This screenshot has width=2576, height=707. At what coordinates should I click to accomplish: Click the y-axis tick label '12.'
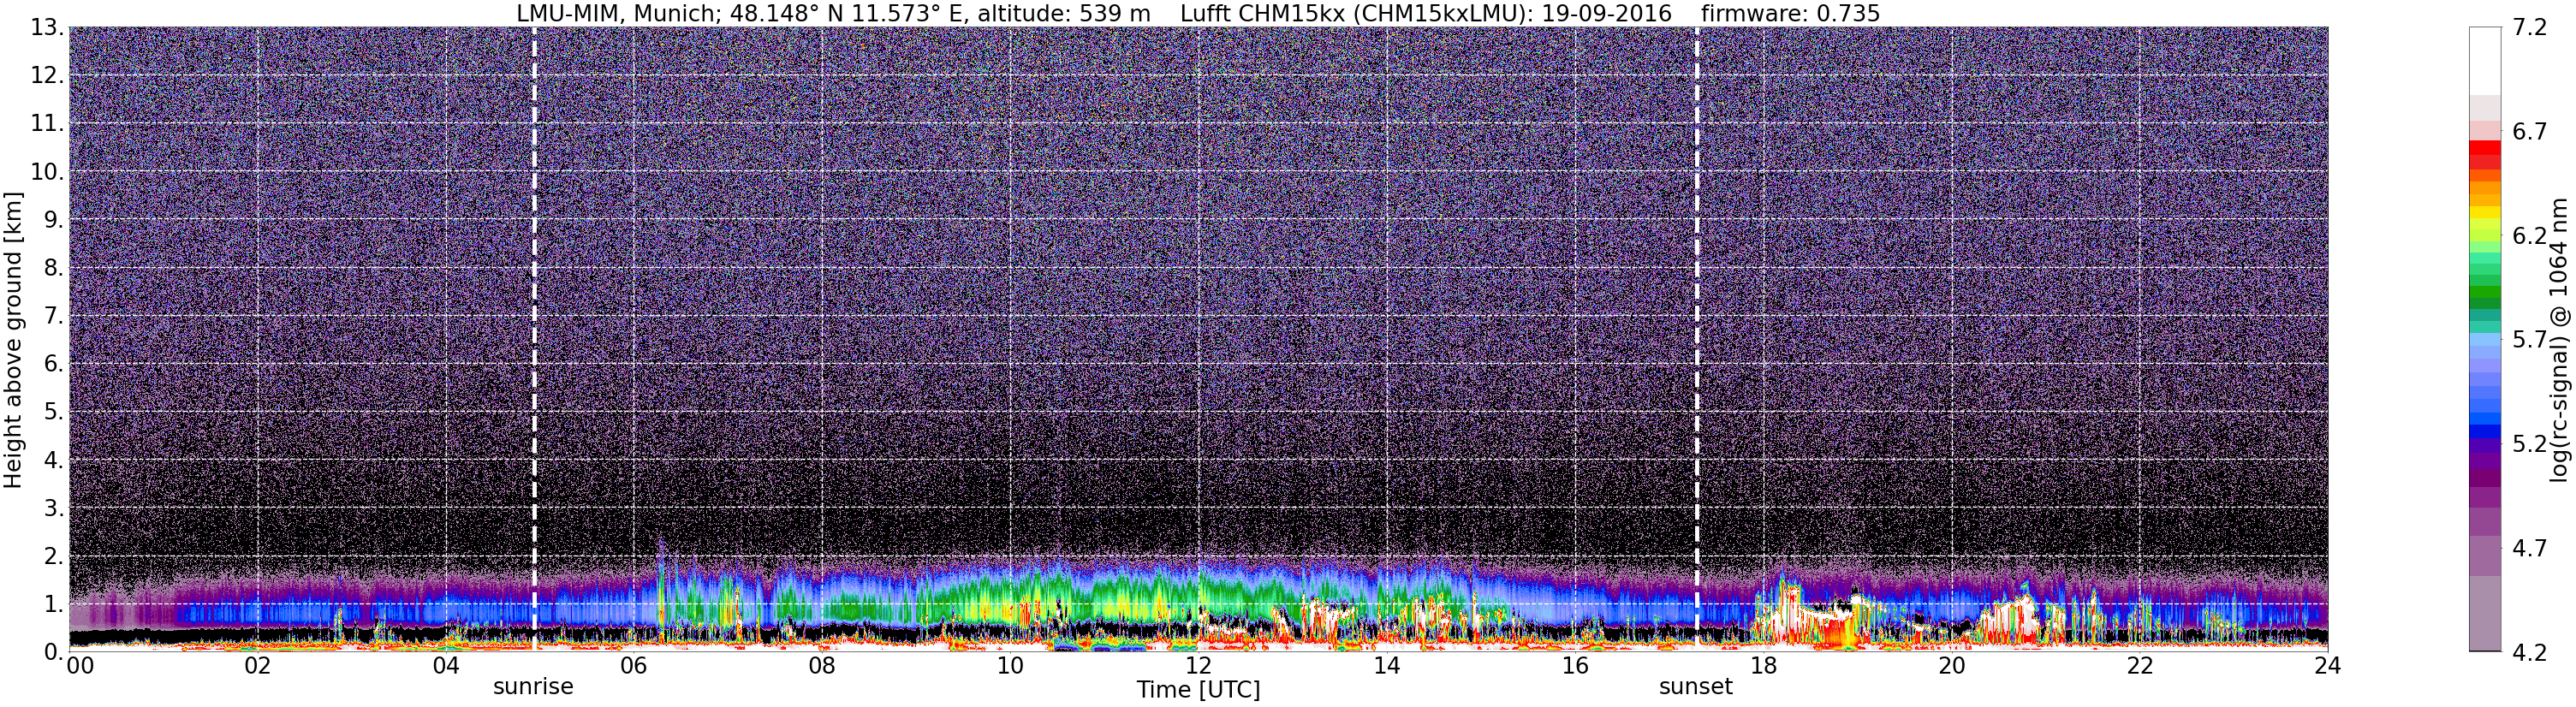click(47, 76)
